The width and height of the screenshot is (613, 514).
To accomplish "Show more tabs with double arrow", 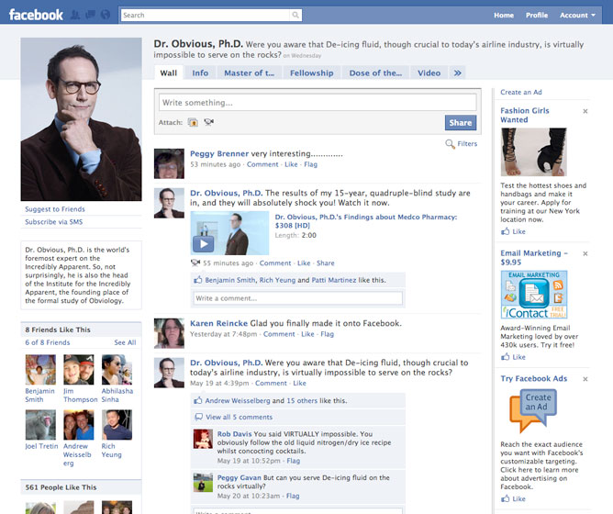I will point(457,73).
